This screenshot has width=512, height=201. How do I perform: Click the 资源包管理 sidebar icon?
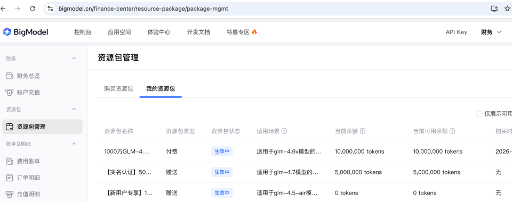10,127
